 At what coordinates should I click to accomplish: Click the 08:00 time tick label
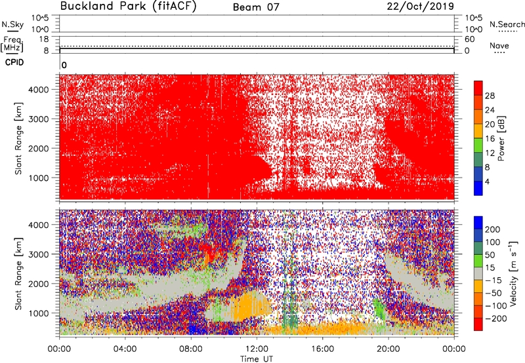point(191,349)
